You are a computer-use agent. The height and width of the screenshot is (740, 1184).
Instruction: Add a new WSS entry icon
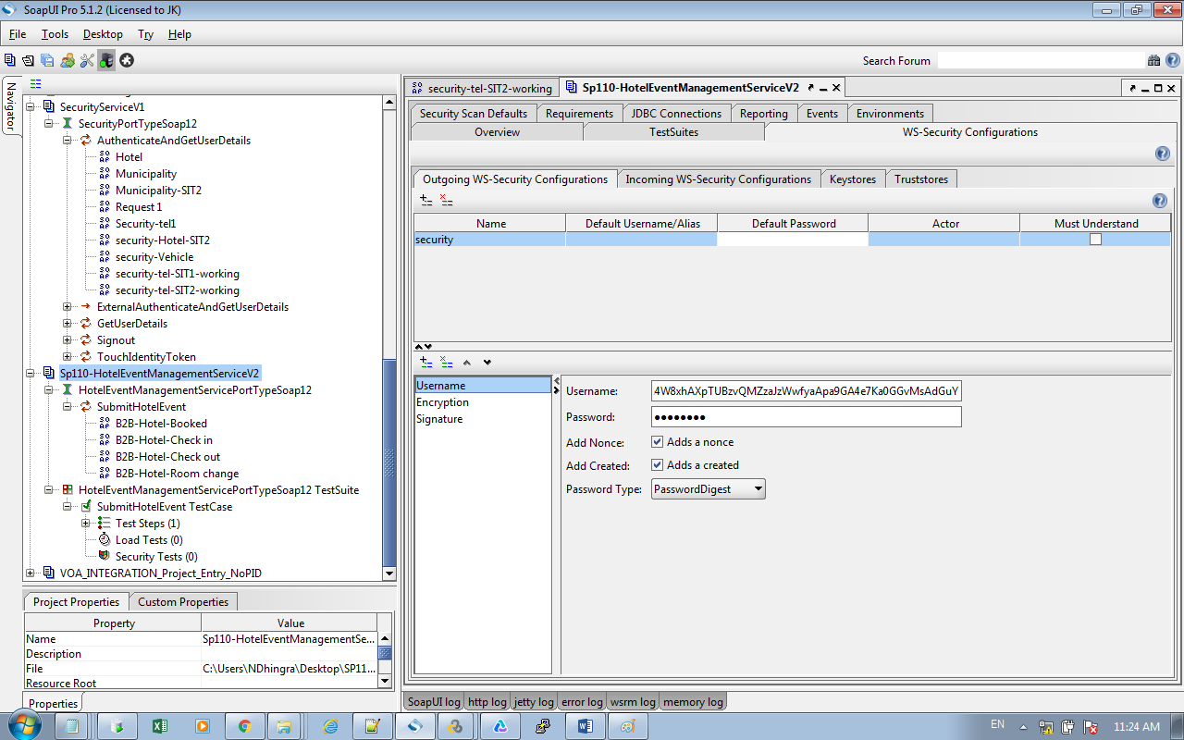[x=426, y=363]
